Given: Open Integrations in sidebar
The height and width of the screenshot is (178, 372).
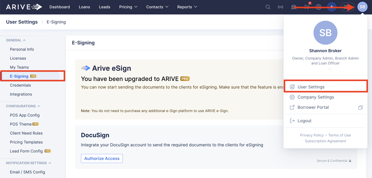Looking at the screenshot, I should coord(21,94).
